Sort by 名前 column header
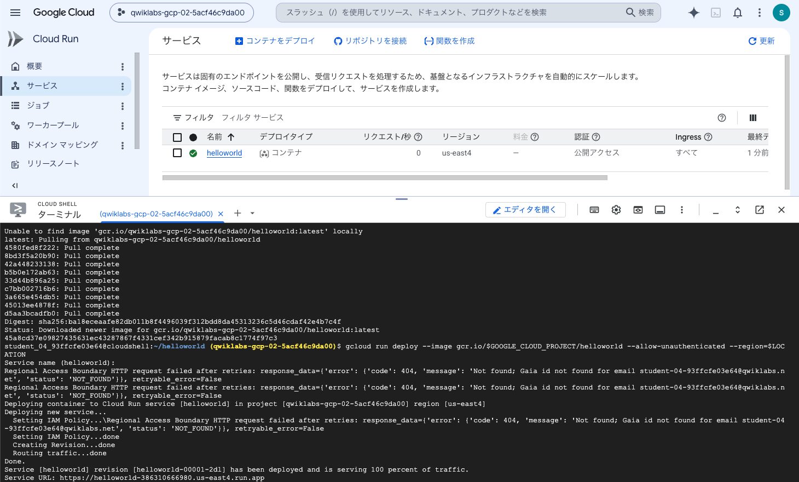The height and width of the screenshot is (482, 799). (x=215, y=137)
